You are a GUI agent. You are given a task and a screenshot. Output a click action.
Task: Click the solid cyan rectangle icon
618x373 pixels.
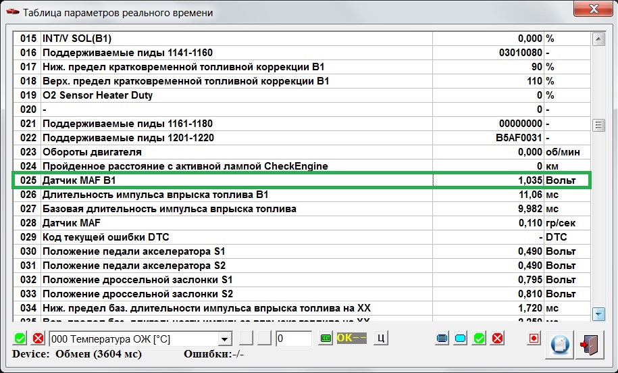click(461, 339)
